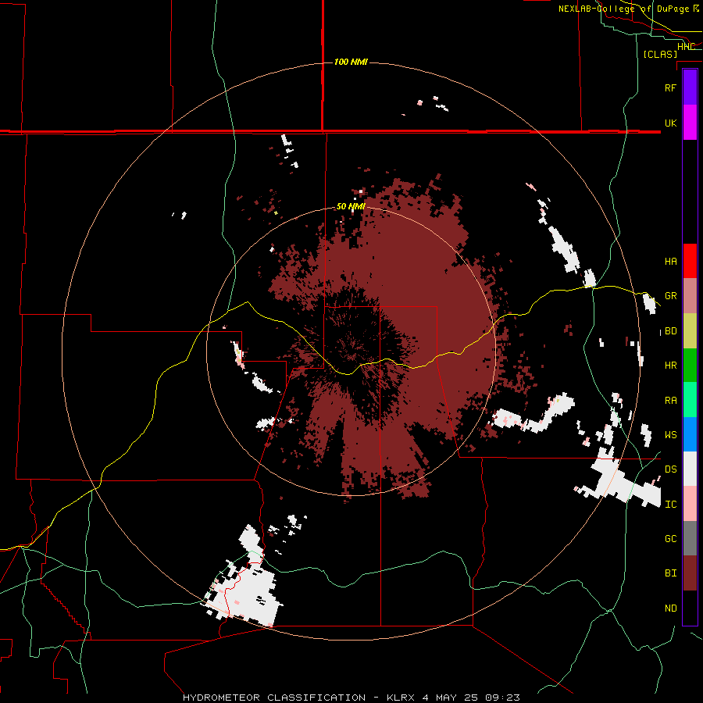Screen dimensions: 703x703
Task: Click the 100 NMI range ring label
Action: [x=351, y=62]
